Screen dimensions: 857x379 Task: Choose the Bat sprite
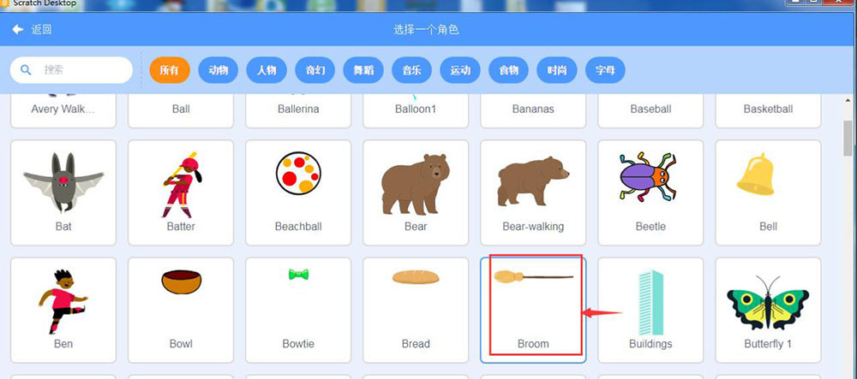pos(63,192)
